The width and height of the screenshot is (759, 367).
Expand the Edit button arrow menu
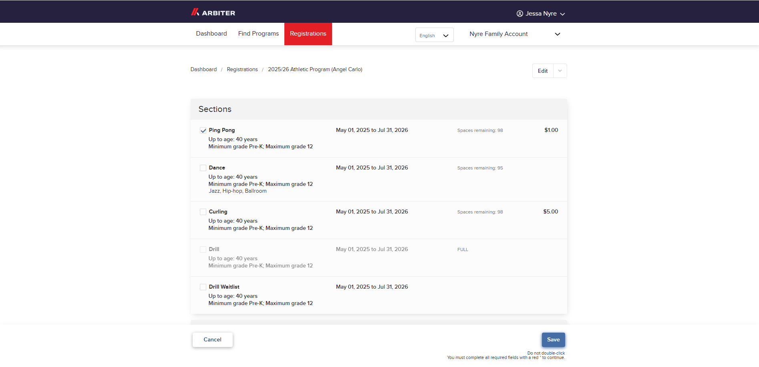tap(560, 71)
